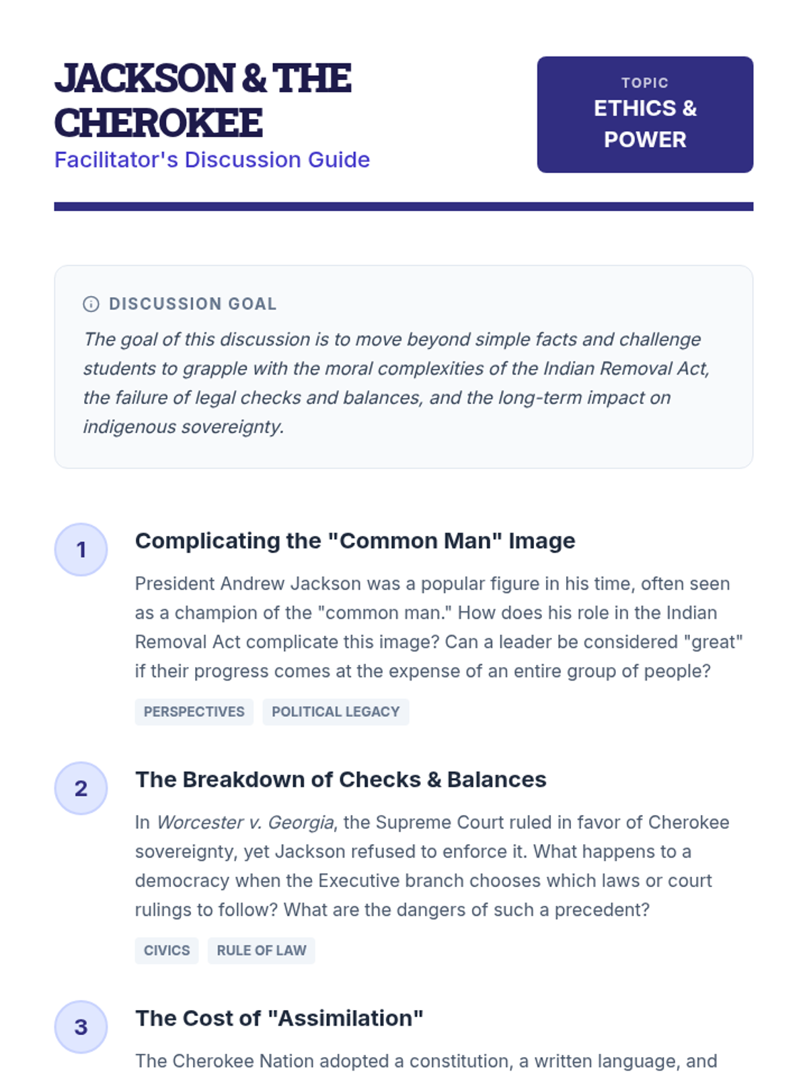Click heading The Breakdown of Checks & Balances
This screenshot has height=1076, width=807.
pos(341,779)
